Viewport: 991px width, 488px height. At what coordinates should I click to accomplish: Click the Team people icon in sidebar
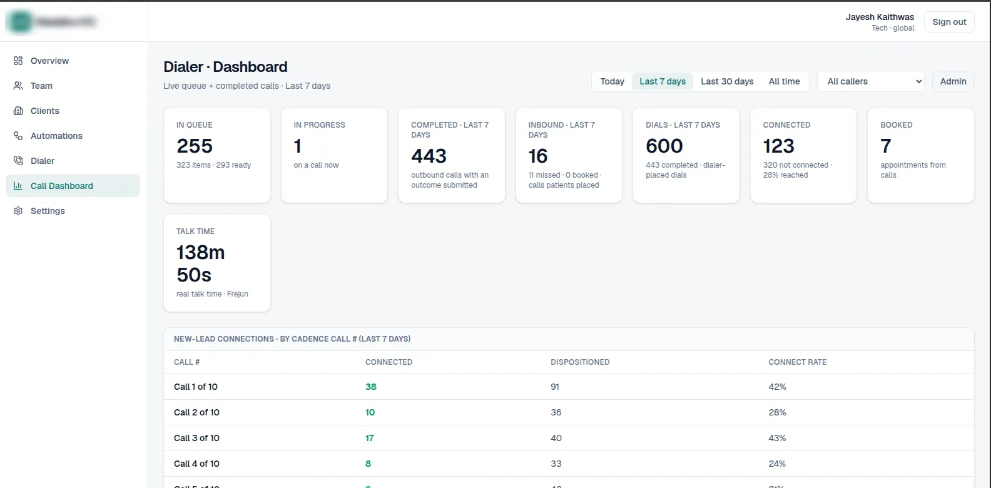tap(18, 86)
